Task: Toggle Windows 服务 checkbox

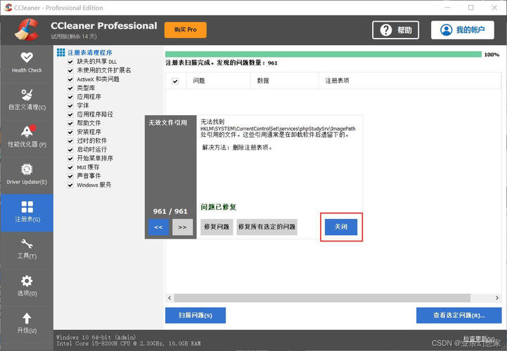Action: [x=70, y=185]
